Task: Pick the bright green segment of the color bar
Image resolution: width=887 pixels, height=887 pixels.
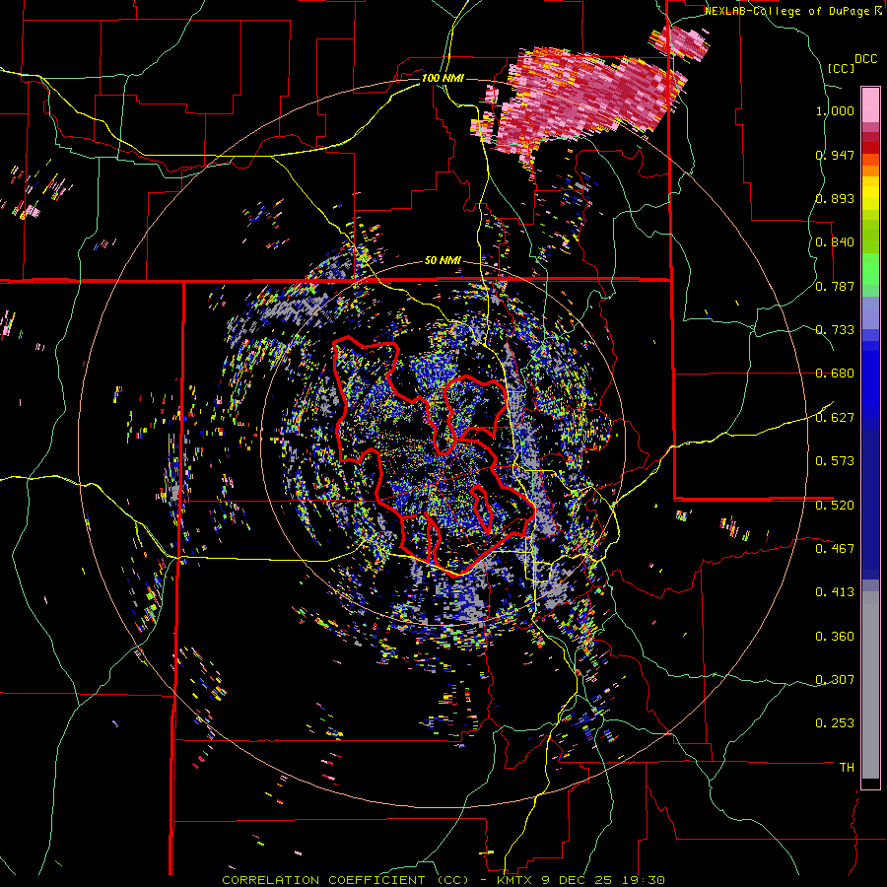Action: pyautogui.click(x=870, y=269)
